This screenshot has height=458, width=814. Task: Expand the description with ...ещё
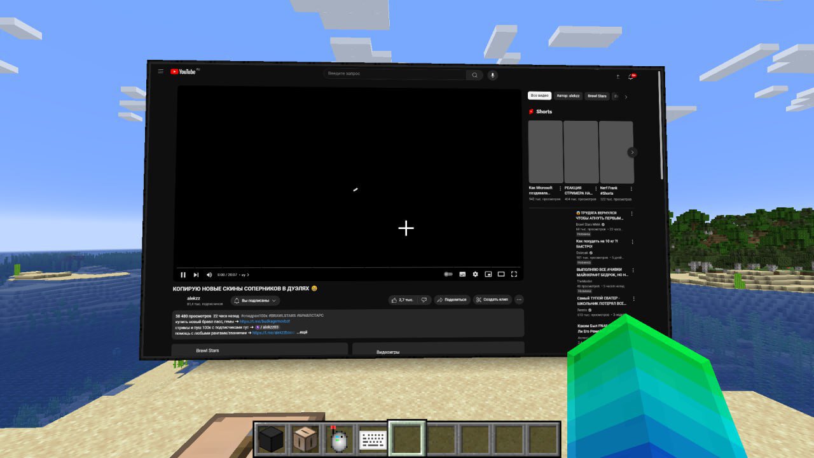pyautogui.click(x=303, y=333)
